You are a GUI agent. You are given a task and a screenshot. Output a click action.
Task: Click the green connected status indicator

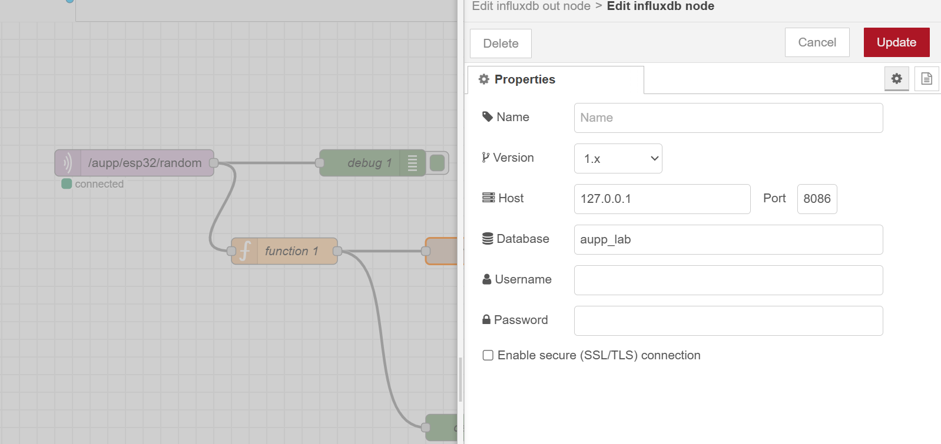67,184
